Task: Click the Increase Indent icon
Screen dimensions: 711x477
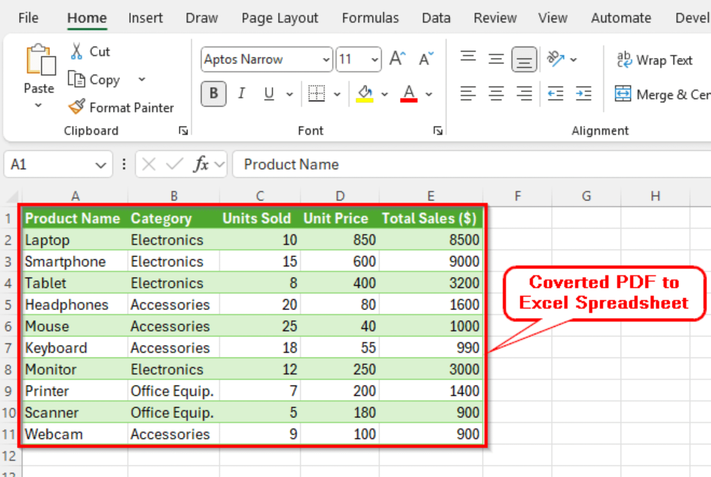Action: pos(584,94)
